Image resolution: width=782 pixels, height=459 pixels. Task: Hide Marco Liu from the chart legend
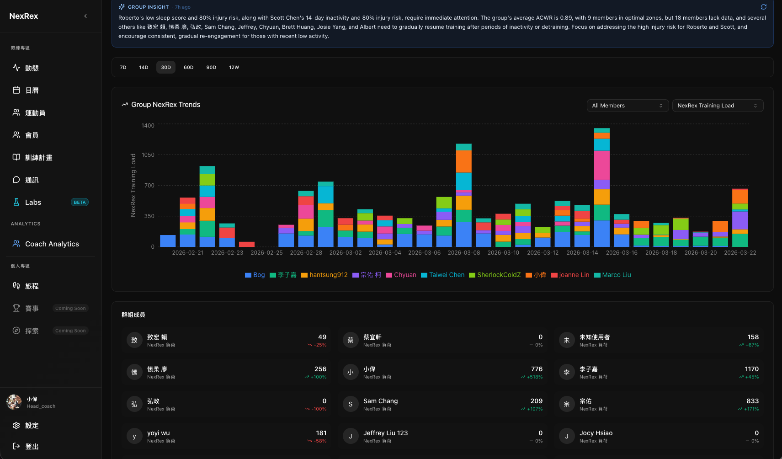point(617,275)
